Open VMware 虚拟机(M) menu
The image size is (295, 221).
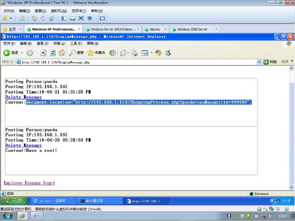pos(59,11)
